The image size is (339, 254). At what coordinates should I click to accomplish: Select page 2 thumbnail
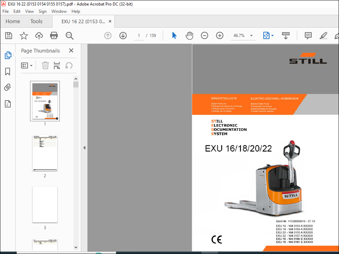point(45,153)
